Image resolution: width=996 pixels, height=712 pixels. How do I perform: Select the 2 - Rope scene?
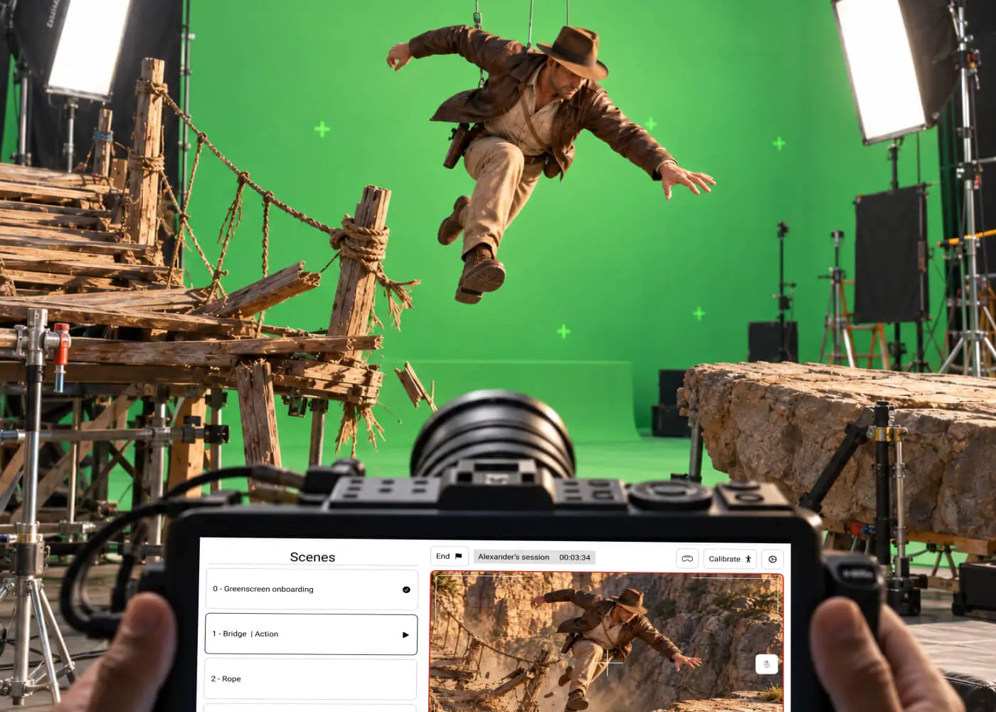[312, 679]
